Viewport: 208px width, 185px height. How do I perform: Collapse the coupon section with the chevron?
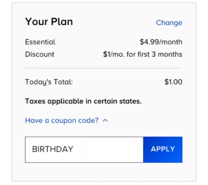coord(105,121)
